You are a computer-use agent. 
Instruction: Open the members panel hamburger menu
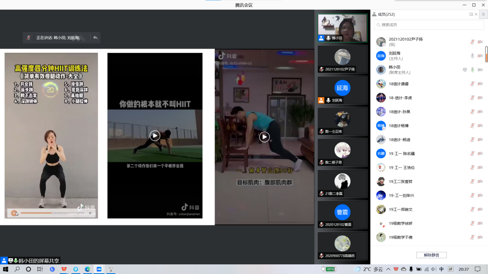(x=483, y=14)
